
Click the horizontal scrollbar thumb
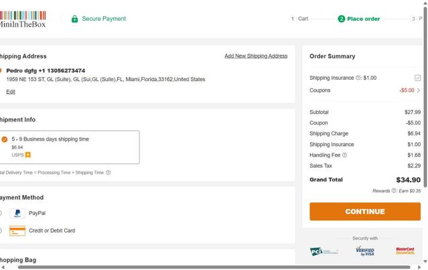click(214, 267)
